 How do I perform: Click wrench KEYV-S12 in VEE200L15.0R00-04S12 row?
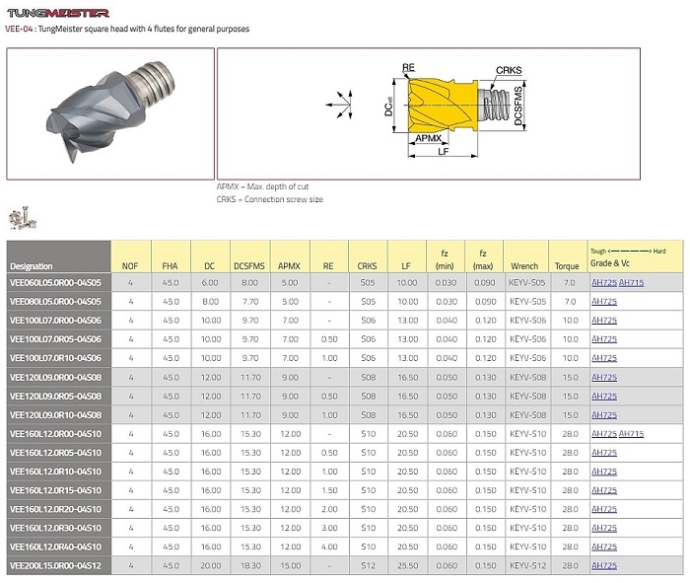coord(527,566)
